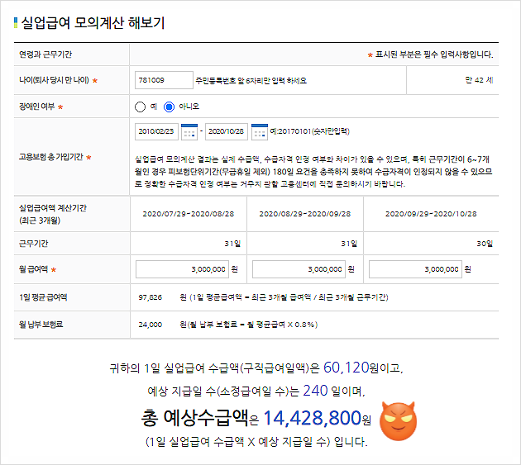521x465 pixels.
Task: Click the daily benefit amount 60,120
Action: 347,368
